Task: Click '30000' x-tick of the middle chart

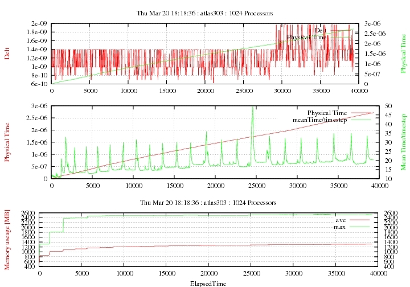Action: (297, 186)
